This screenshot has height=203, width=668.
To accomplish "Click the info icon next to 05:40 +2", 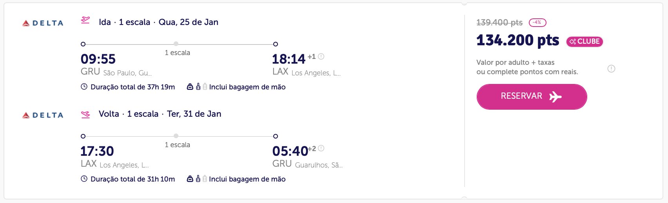I will (x=321, y=148).
